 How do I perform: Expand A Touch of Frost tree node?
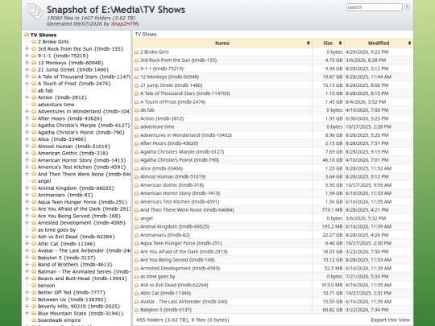point(27,83)
